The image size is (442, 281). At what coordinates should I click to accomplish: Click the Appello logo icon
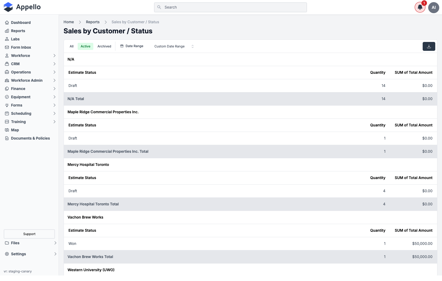coord(8,7)
